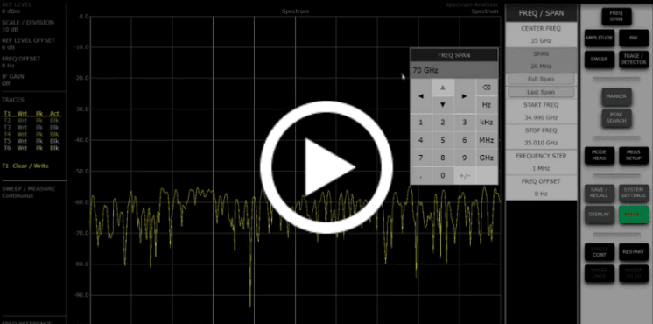Click the Full Span button

click(x=541, y=79)
